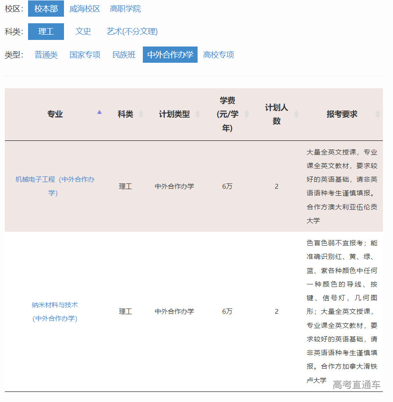Select the 高职学院 campus filter

125,9
